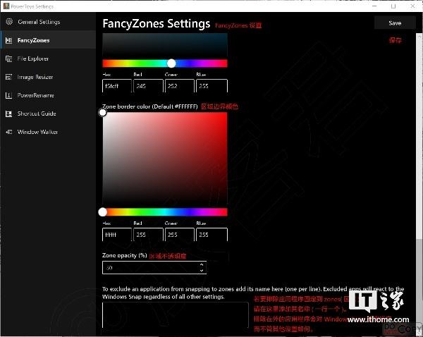
Task: Click the Image Resizer sidebar icon
Action: click(9, 77)
